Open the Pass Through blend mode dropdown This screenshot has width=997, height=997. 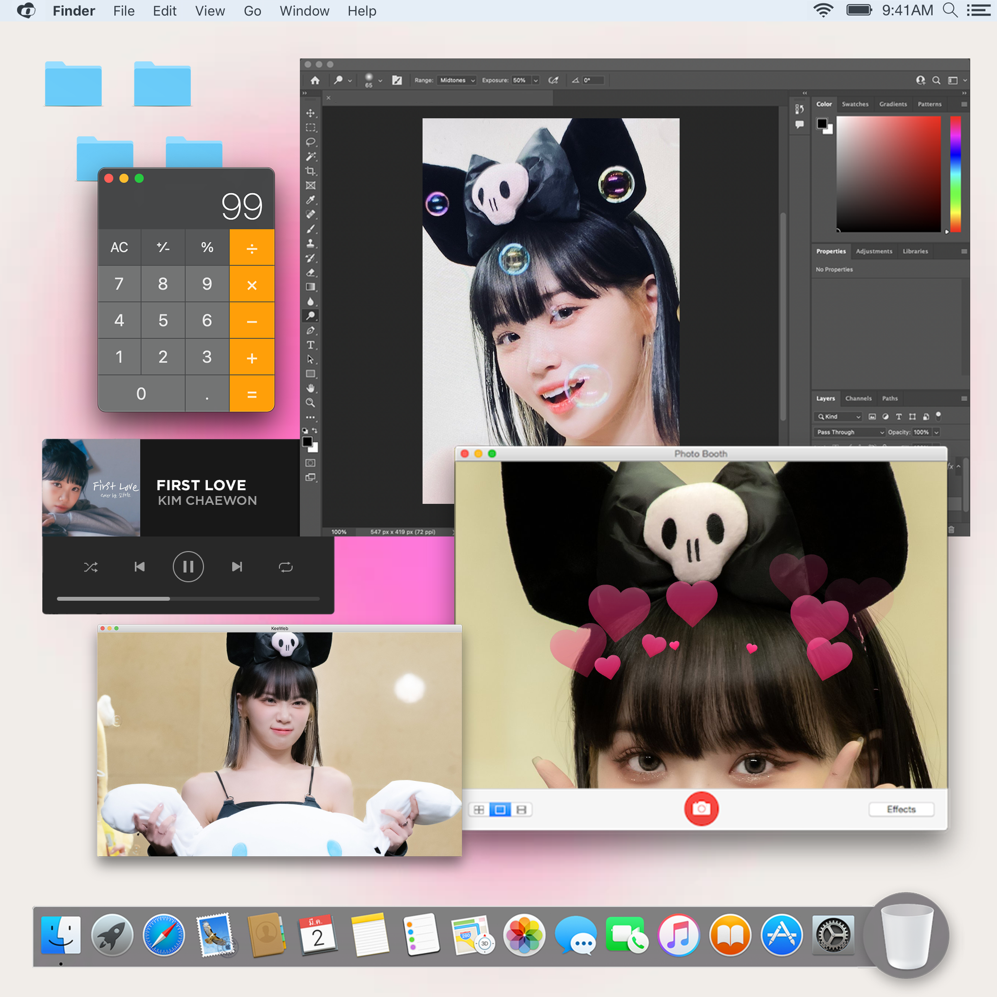click(850, 432)
